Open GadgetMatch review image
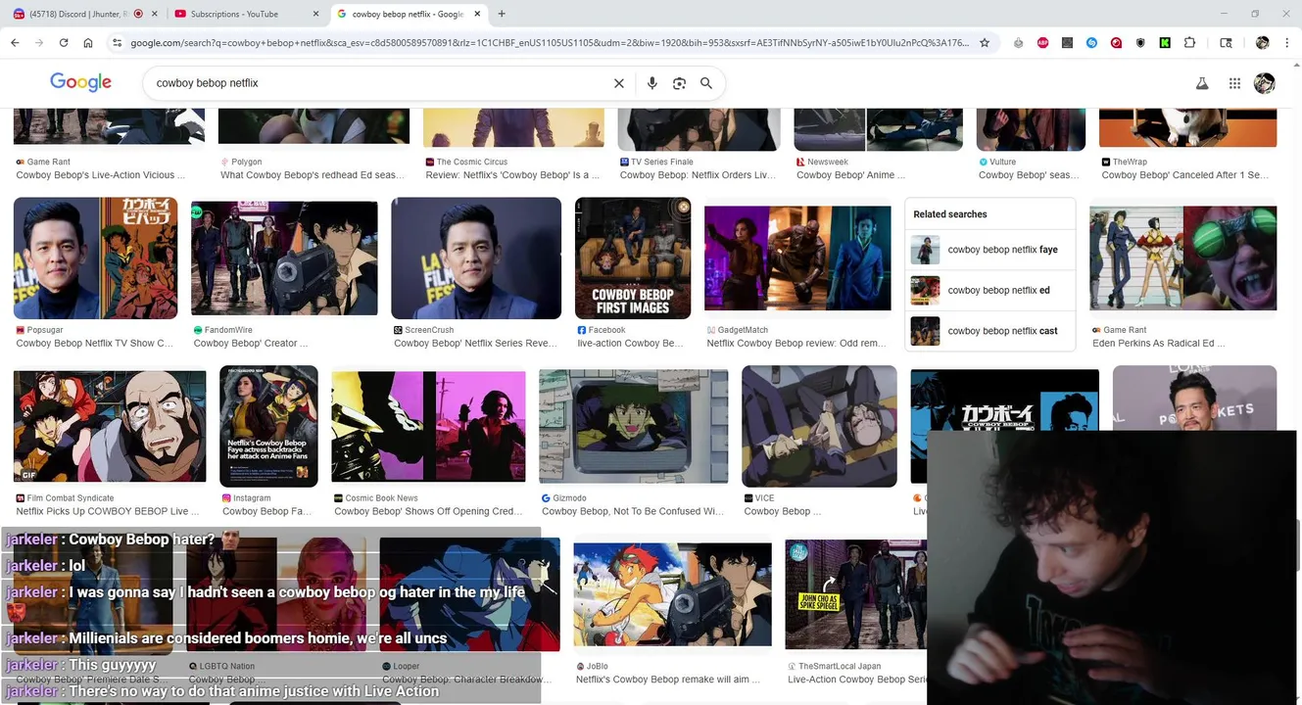 [797, 258]
